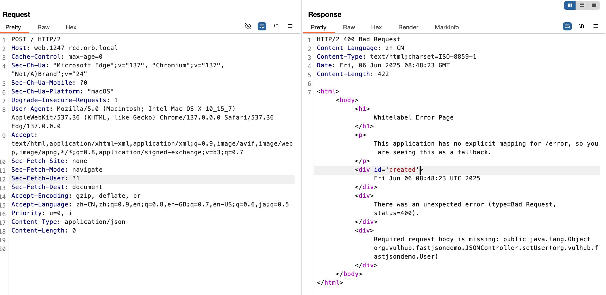606x295 pixels.
Task: Click the Accept-Encoding: gzip, deflate, br line
Action: tap(76, 196)
